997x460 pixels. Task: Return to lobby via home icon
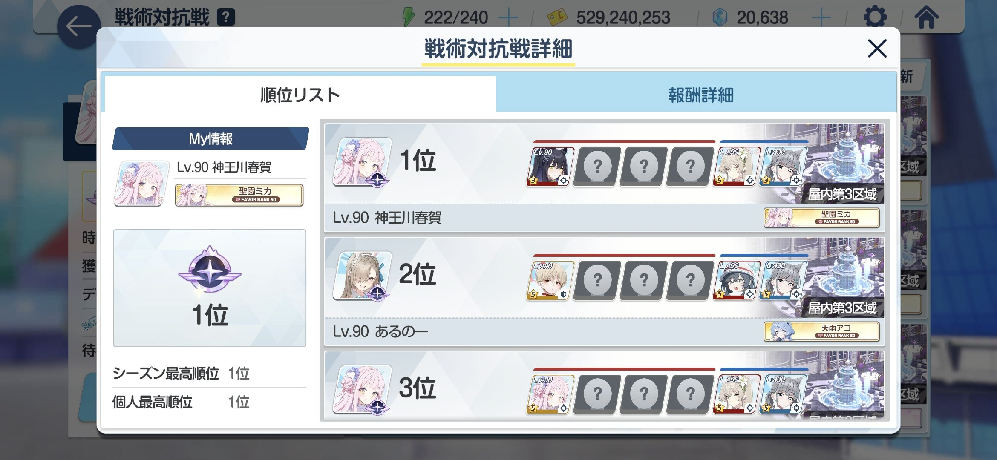(x=926, y=17)
